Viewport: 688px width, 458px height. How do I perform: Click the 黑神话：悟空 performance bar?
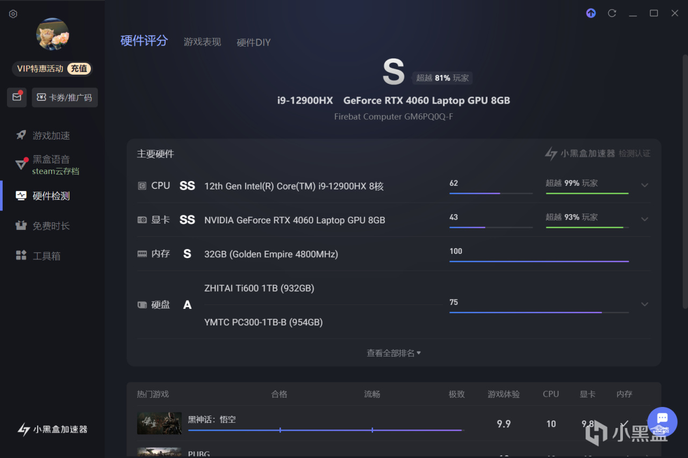(x=326, y=430)
